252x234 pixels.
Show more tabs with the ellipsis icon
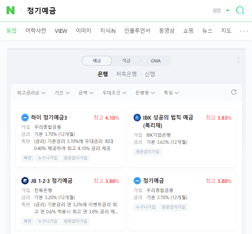244,31
